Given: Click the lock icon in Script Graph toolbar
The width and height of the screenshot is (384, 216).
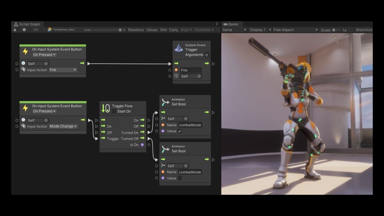Looking at the screenshot, I should click(x=15, y=30).
